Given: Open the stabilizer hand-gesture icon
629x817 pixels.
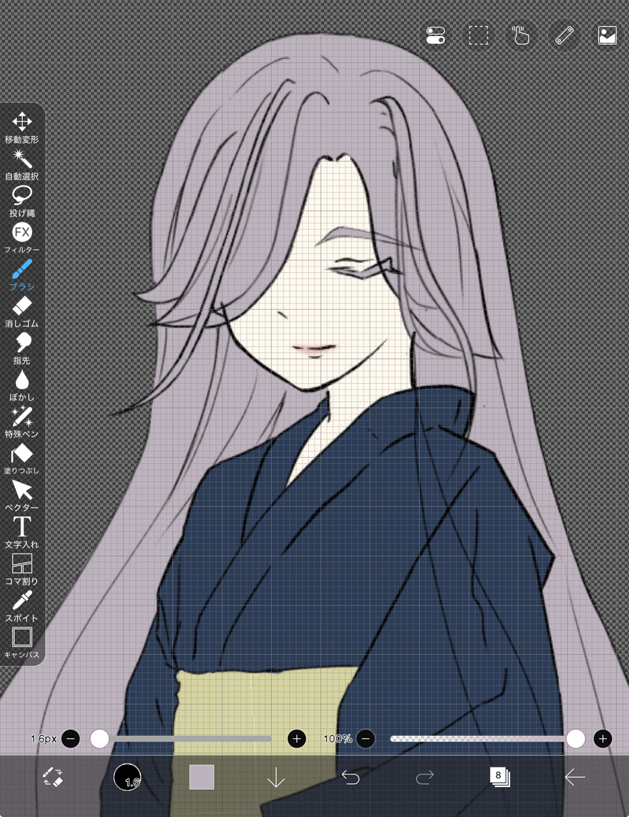Looking at the screenshot, I should [x=521, y=35].
